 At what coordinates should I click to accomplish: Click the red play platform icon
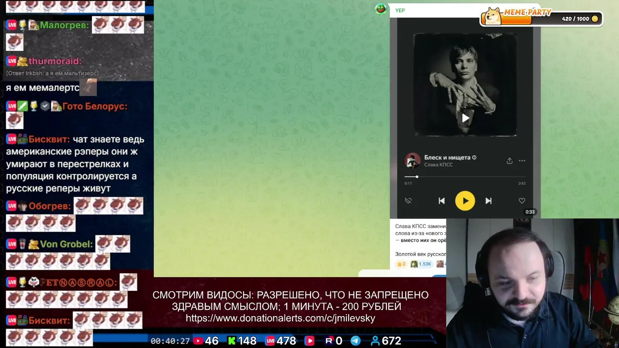tap(309, 341)
